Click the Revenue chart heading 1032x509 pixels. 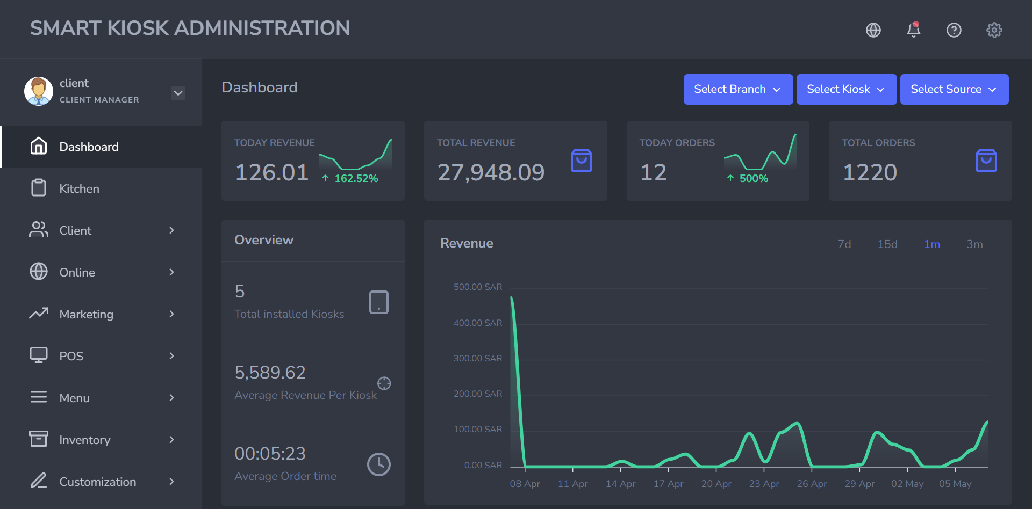(467, 243)
